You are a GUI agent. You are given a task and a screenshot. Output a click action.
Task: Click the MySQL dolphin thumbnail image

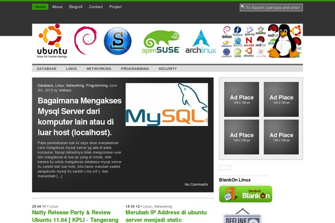(166, 105)
